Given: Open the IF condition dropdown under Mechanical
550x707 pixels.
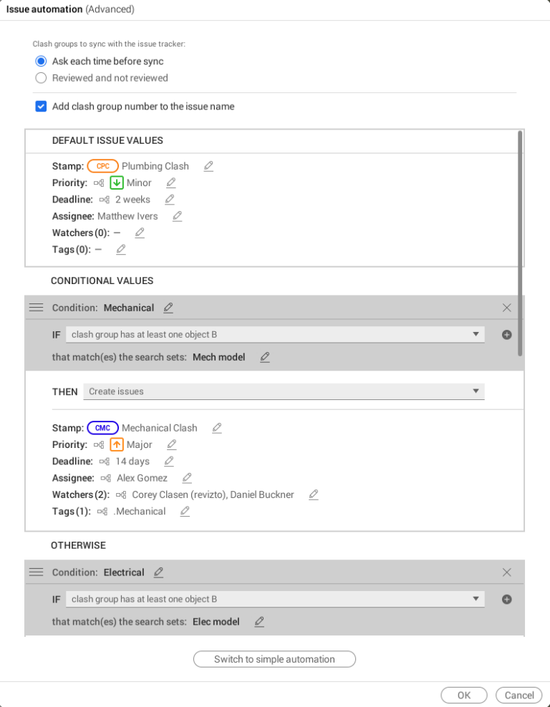Looking at the screenshot, I should pyautogui.click(x=276, y=334).
